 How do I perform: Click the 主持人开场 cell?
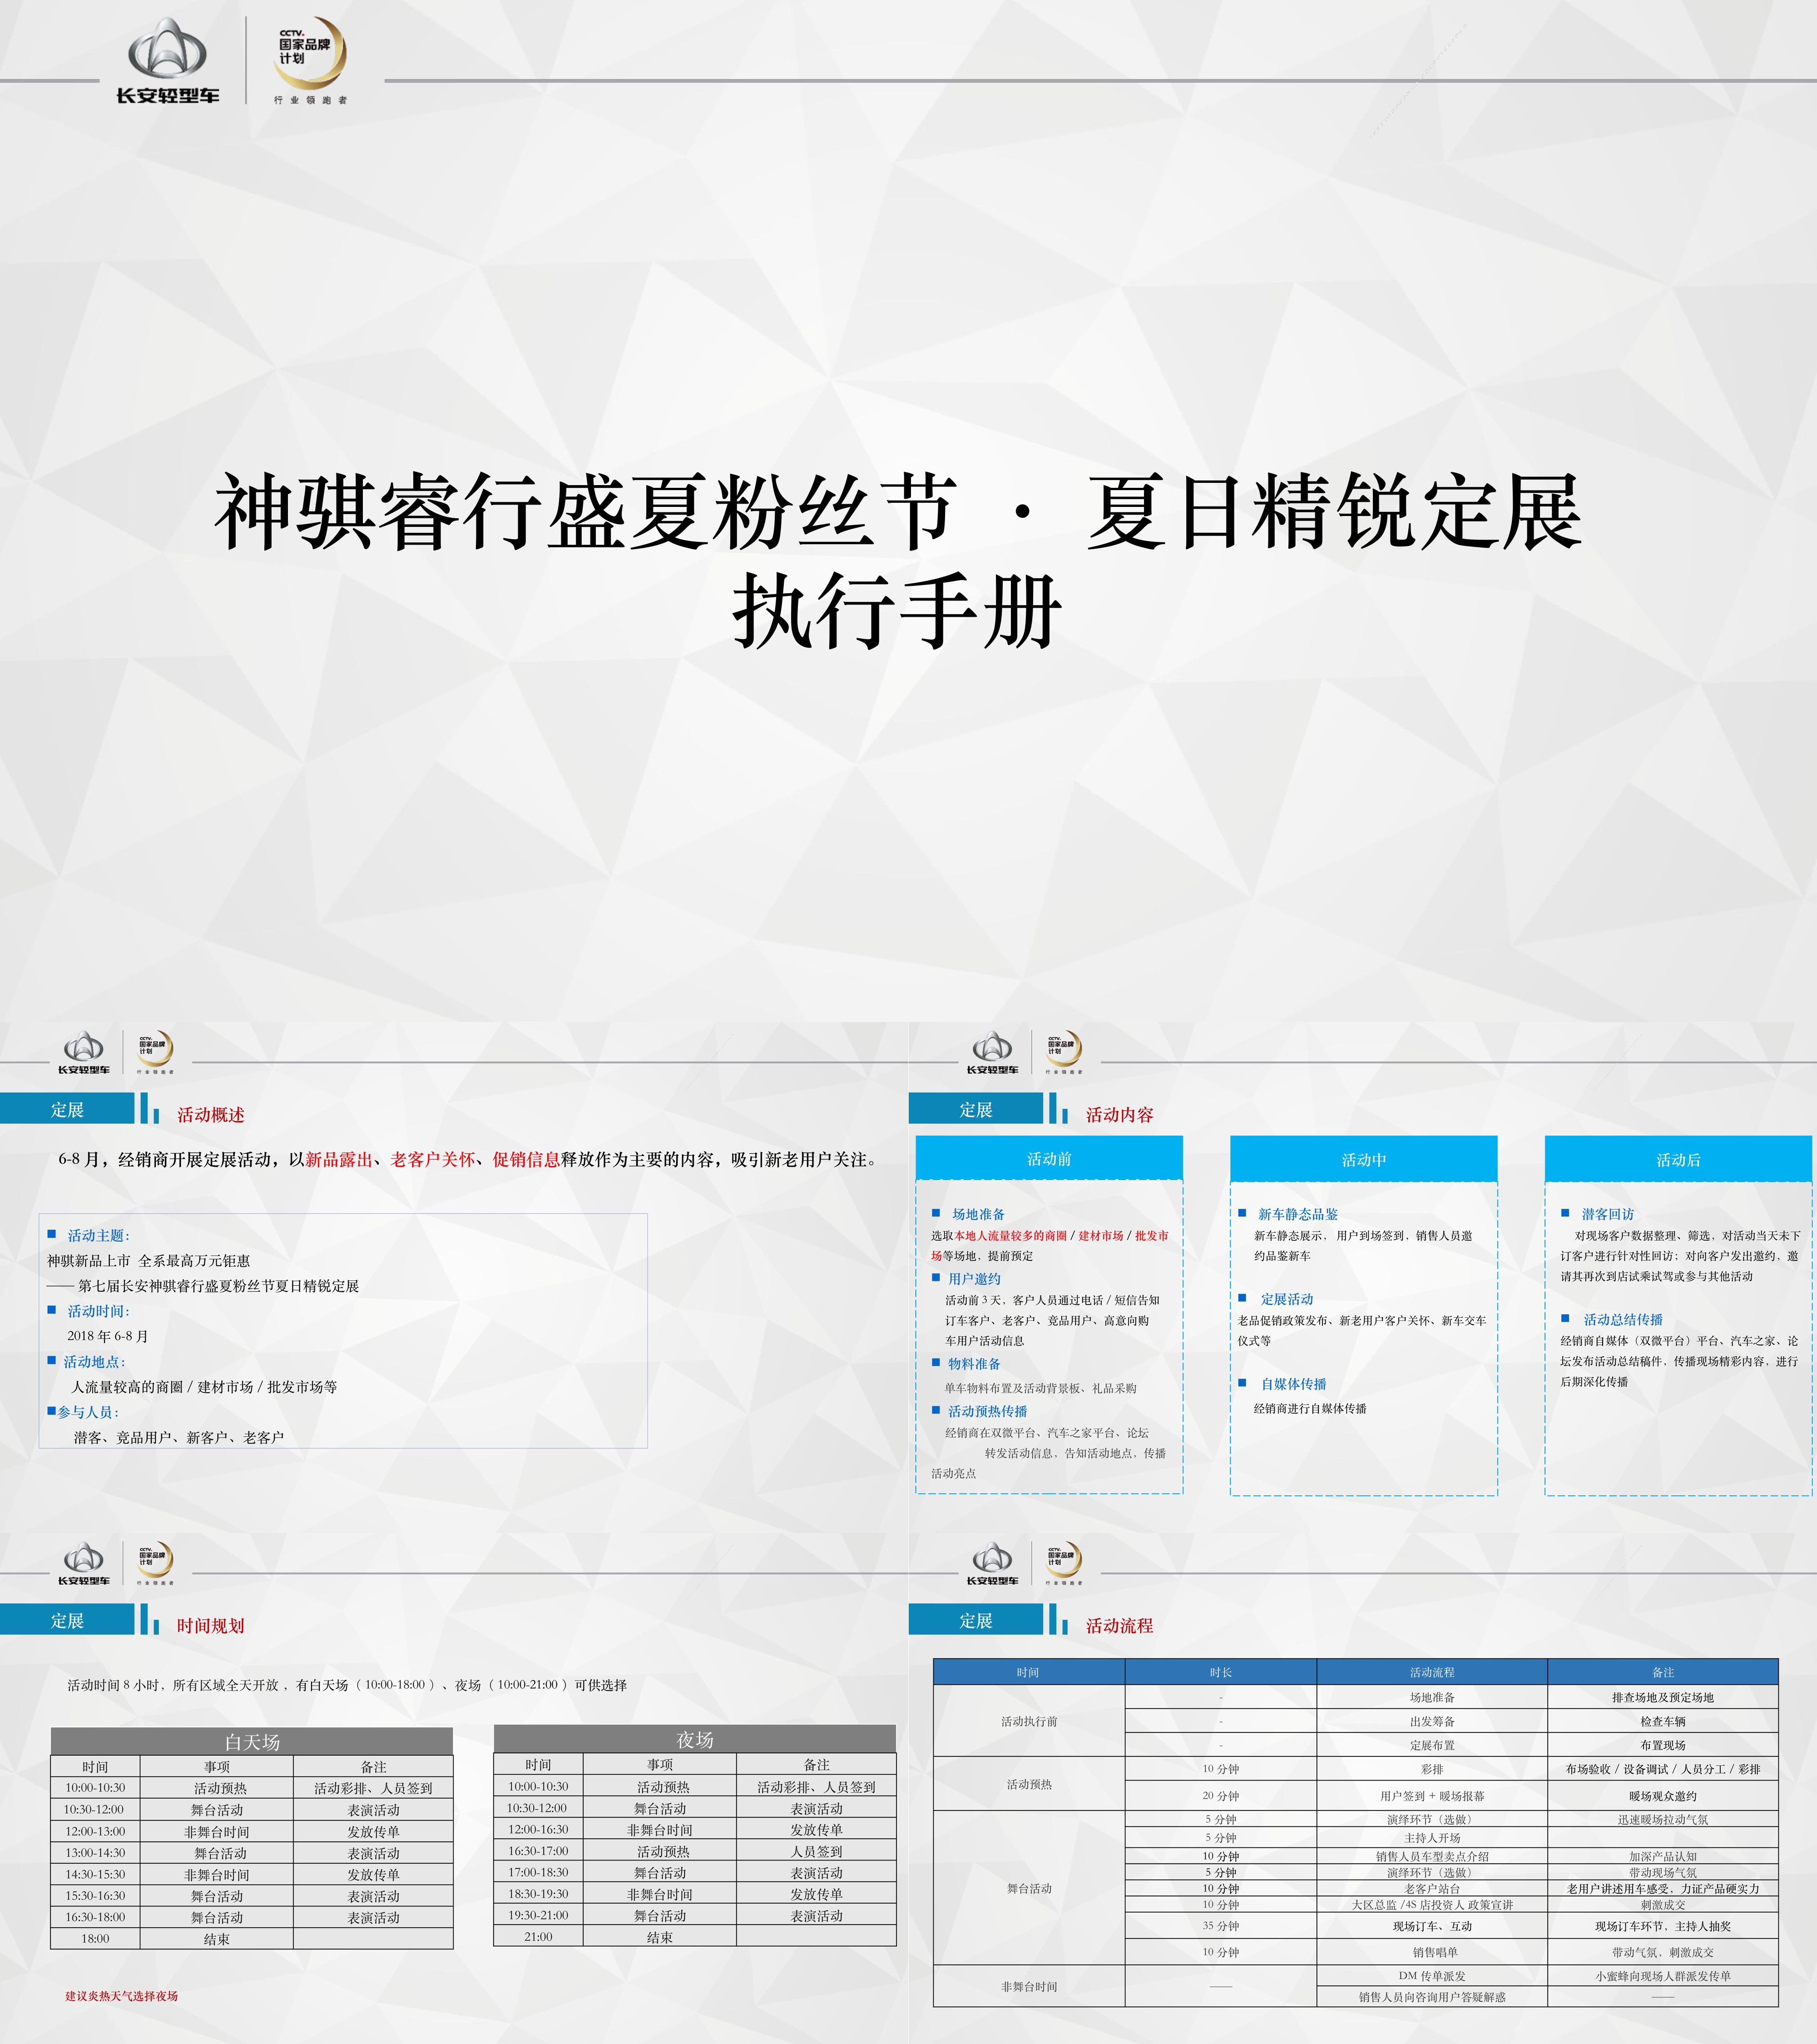click(x=1432, y=1837)
